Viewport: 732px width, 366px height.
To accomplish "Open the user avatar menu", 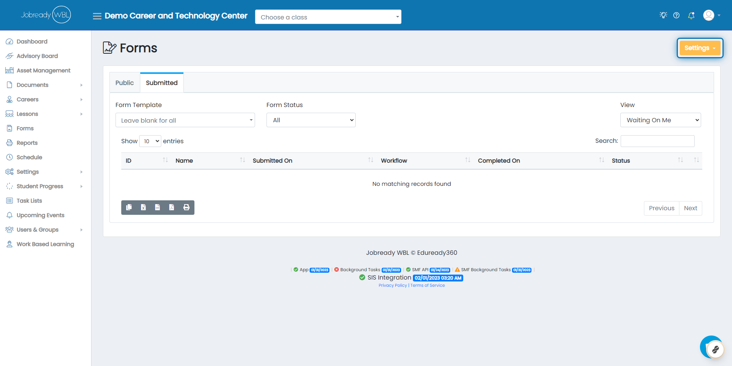I will (x=711, y=15).
